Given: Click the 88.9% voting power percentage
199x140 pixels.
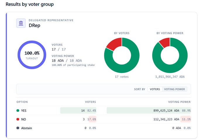Looking at the screenshot, I should (186, 111).
